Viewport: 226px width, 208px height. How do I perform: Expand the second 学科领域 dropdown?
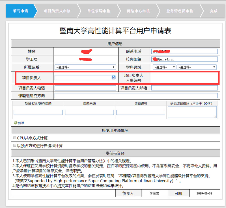tap(197, 67)
